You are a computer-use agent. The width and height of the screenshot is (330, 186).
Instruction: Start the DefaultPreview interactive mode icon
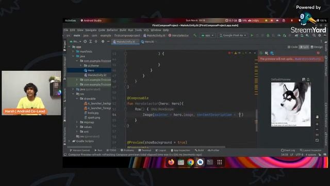[304, 79]
